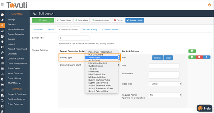Click the trophy icon in sidebar rail

coord(2,42)
